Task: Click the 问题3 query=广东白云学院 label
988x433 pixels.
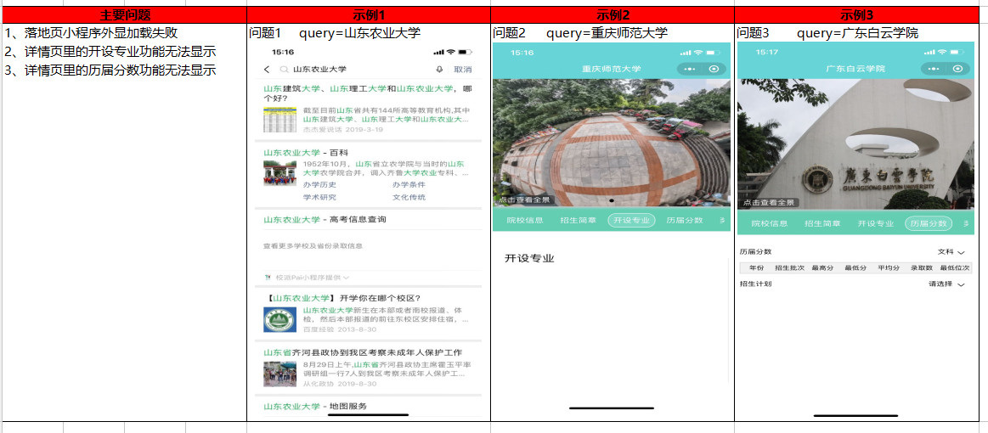Action: (x=828, y=33)
